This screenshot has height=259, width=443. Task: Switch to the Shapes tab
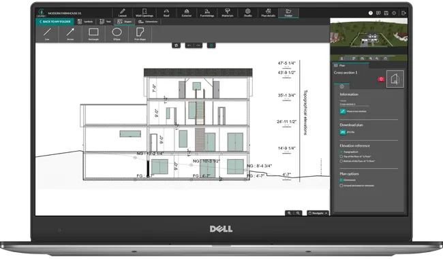coord(125,22)
